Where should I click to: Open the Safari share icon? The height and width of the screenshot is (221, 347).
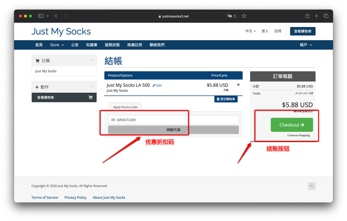[307, 16]
